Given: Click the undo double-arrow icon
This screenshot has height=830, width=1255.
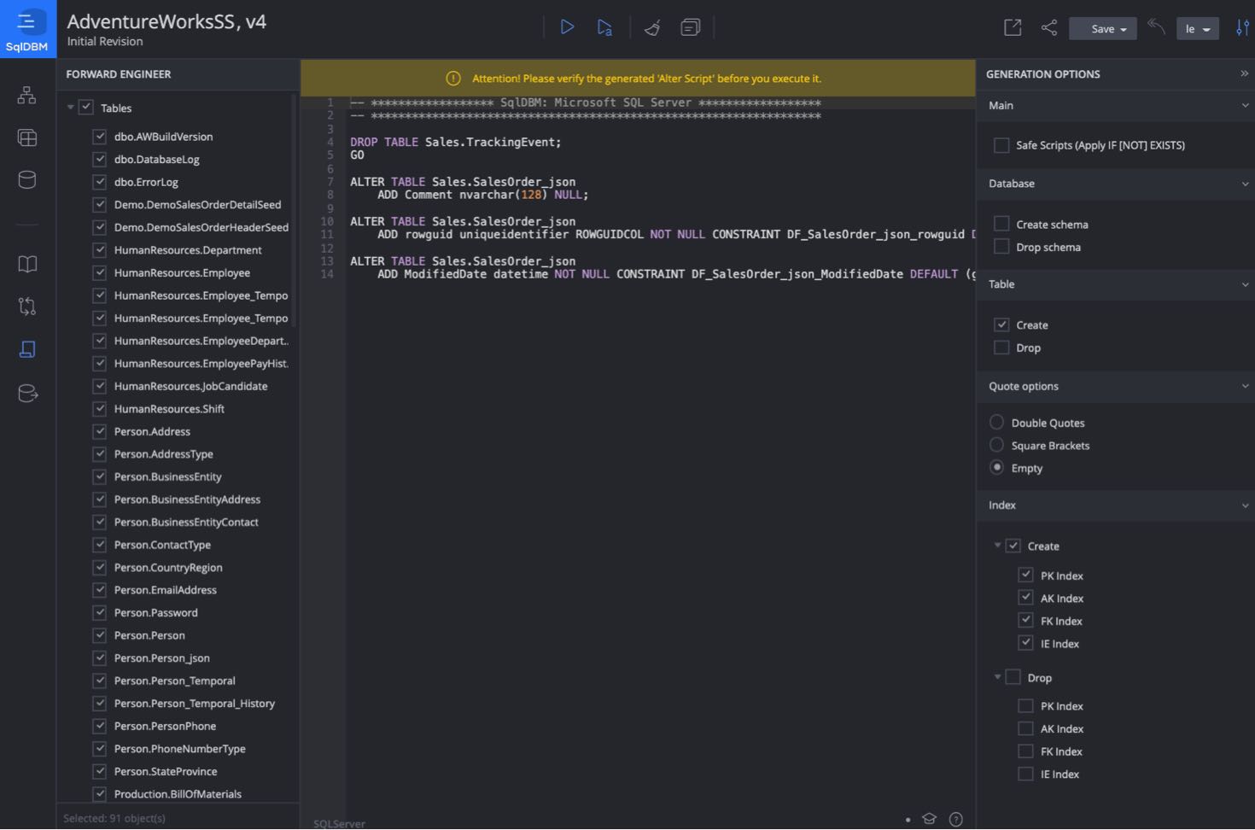Looking at the screenshot, I should [x=1156, y=26].
